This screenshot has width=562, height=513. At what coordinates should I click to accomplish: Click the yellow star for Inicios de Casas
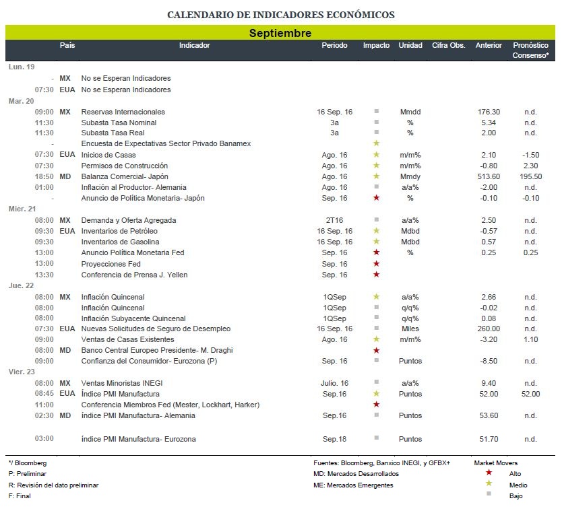376,155
